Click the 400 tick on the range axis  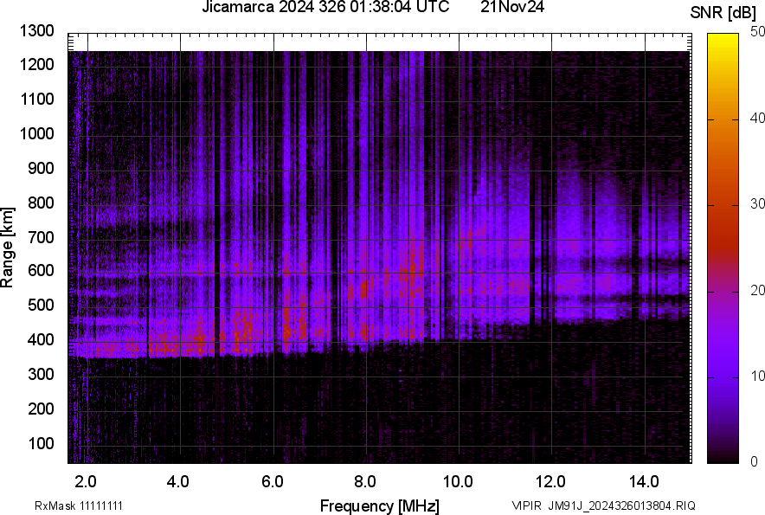[40, 340]
